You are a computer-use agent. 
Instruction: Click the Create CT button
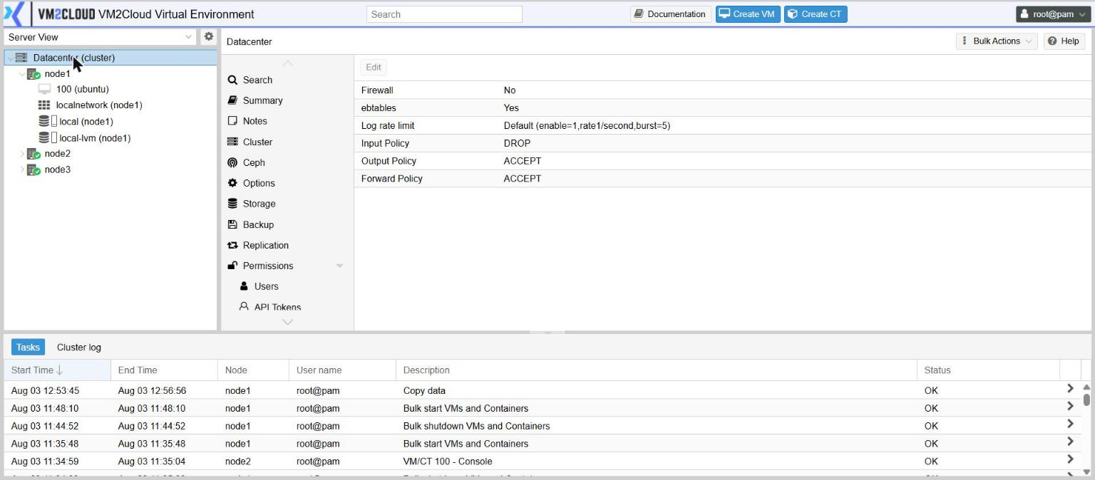pos(816,14)
